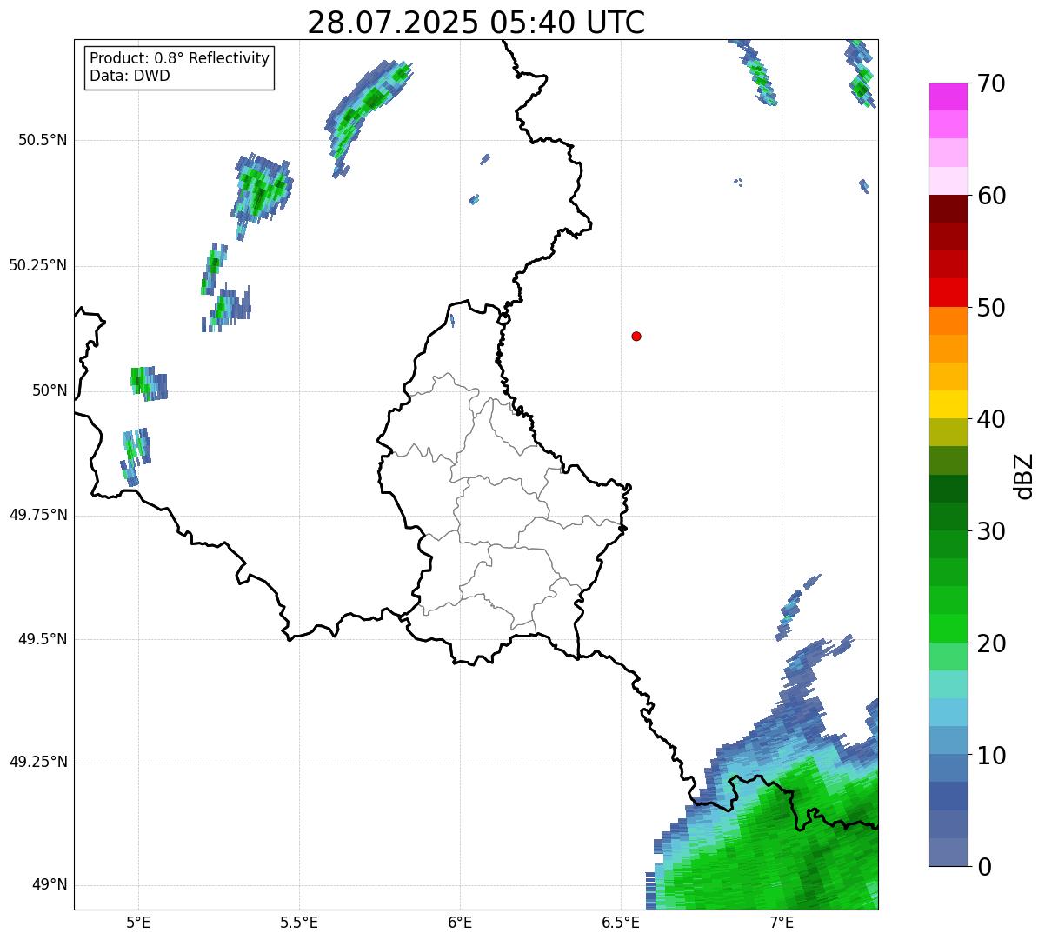Click the red location marker dot
The height and width of the screenshot is (940, 1045).
pos(636,336)
